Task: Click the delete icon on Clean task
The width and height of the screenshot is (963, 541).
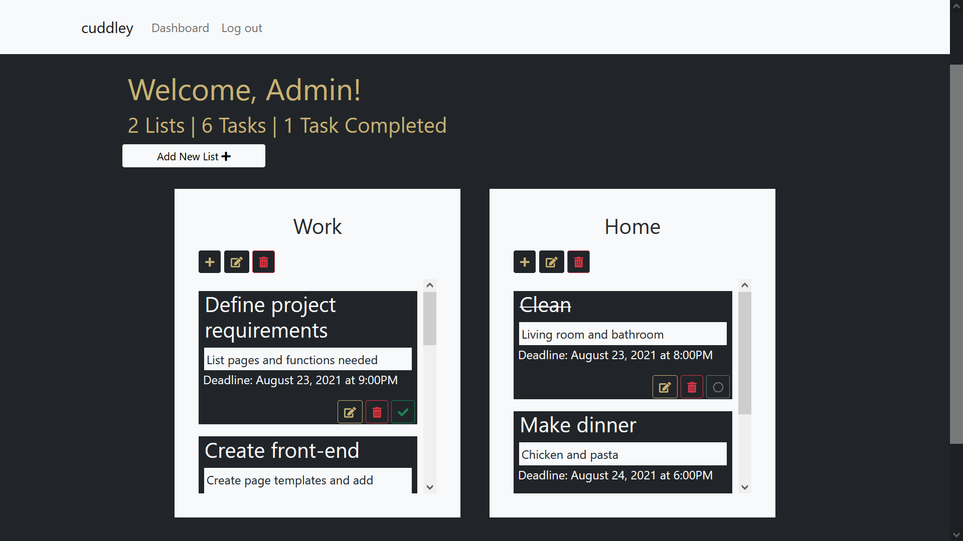Action: coord(692,387)
